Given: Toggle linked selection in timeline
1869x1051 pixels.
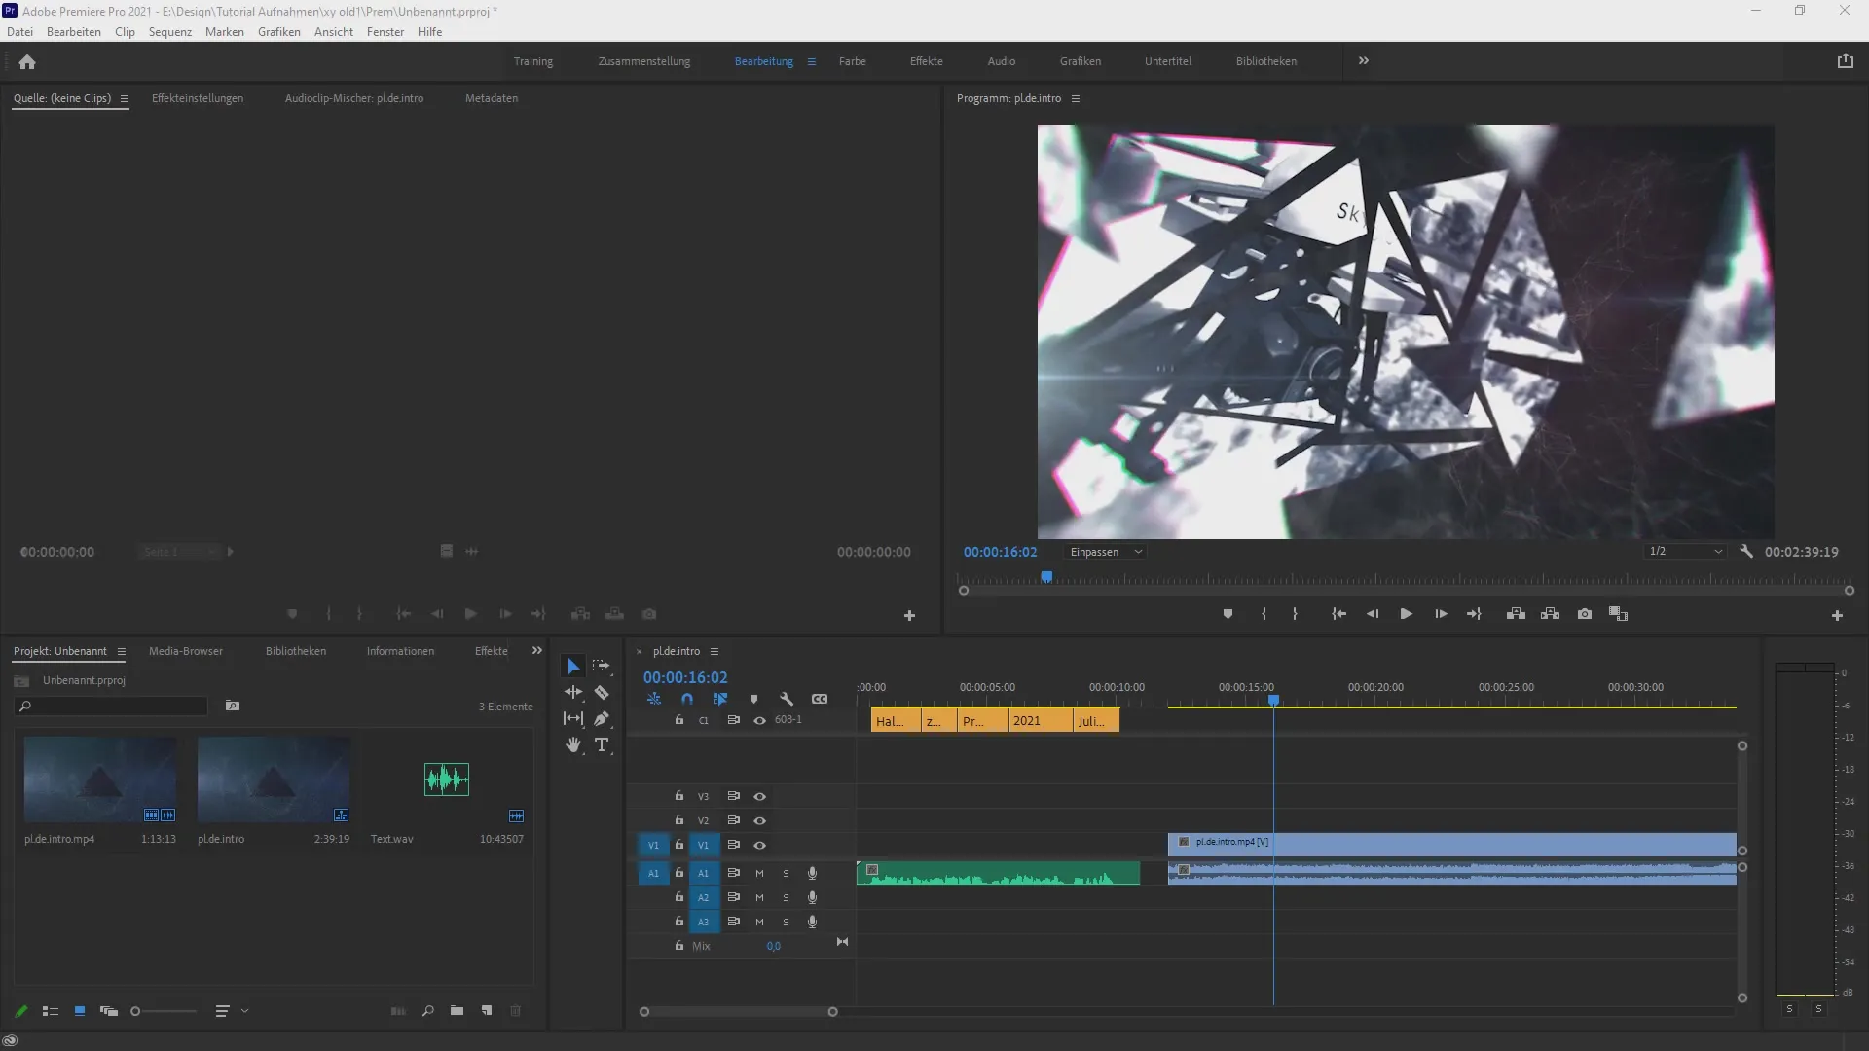Looking at the screenshot, I should click(720, 699).
